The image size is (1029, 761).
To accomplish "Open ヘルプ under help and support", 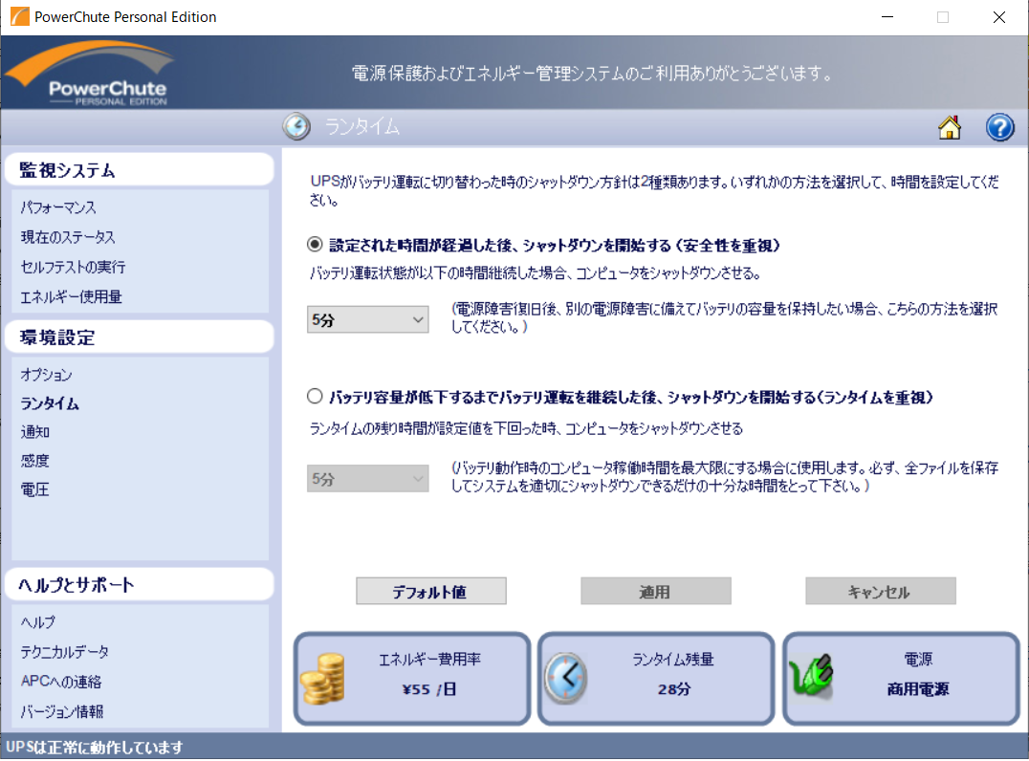I will pos(38,622).
